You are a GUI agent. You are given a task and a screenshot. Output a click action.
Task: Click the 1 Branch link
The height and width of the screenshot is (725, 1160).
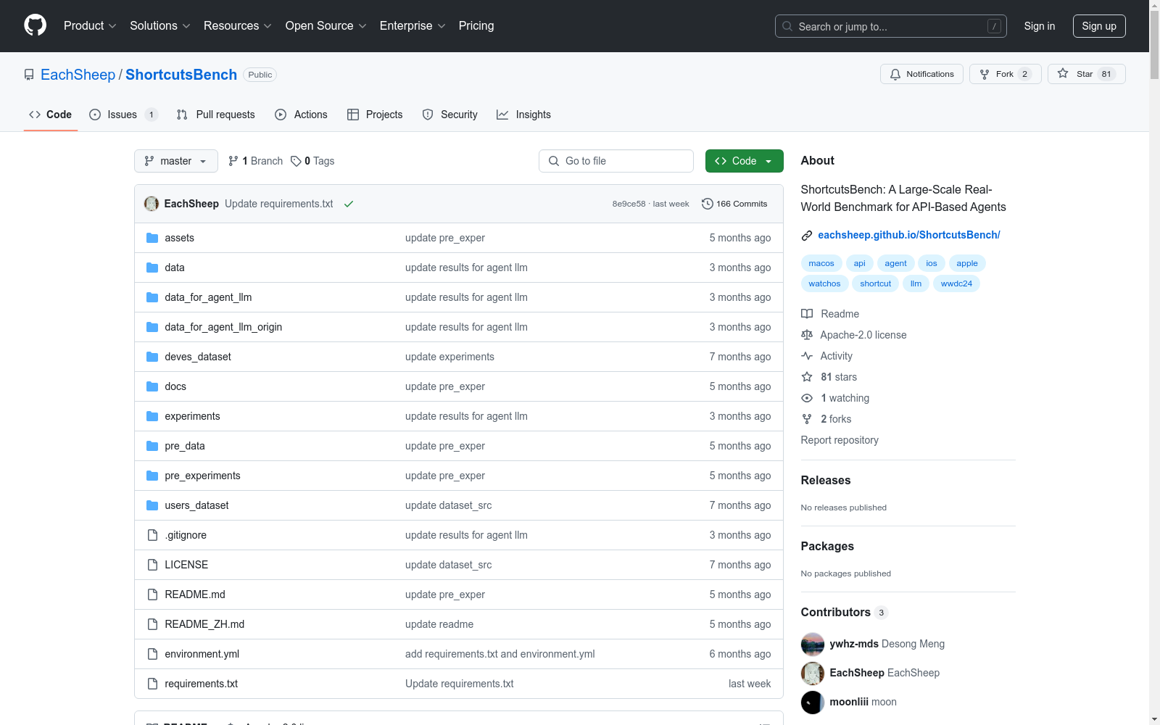coord(255,161)
